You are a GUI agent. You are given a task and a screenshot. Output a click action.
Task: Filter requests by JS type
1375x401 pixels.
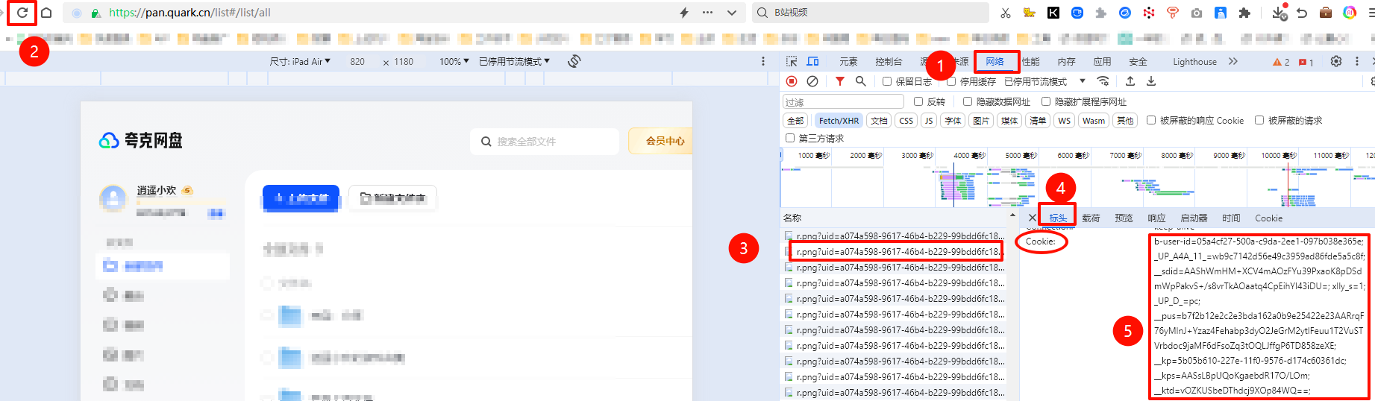tap(929, 120)
